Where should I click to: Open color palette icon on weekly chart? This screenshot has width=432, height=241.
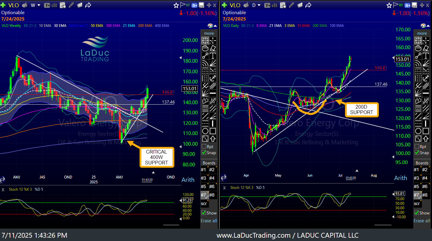(210, 26)
